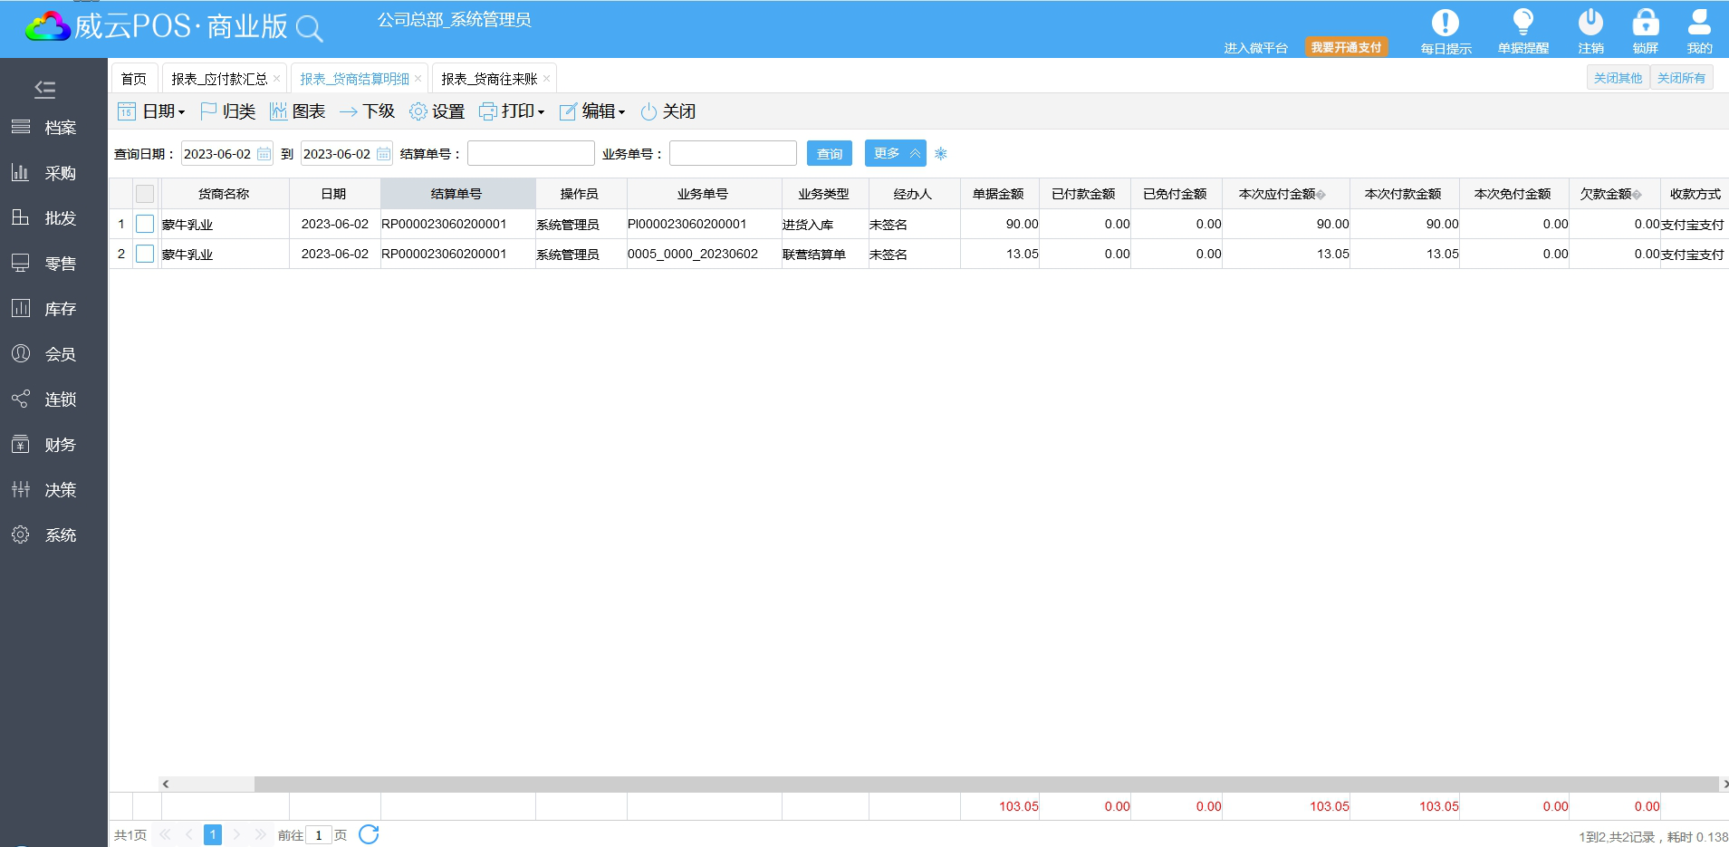This screenshot has height=847, width=1729.
Task: Click the 关闭 power toolbar button
Action: click(x=668, y=111)
